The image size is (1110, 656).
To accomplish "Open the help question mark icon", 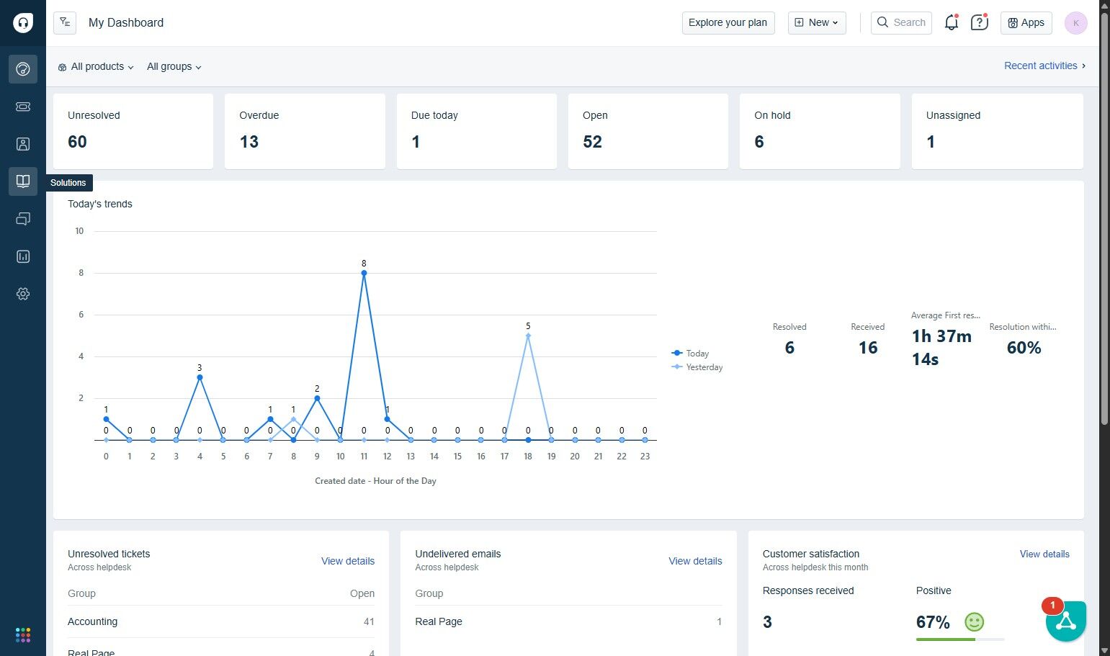I will point(979,23).
